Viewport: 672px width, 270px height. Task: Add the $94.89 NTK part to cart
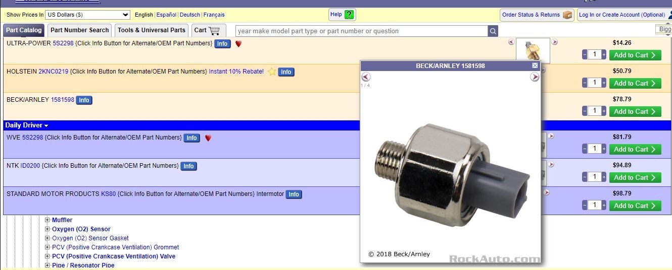click(x=635, y=177)
